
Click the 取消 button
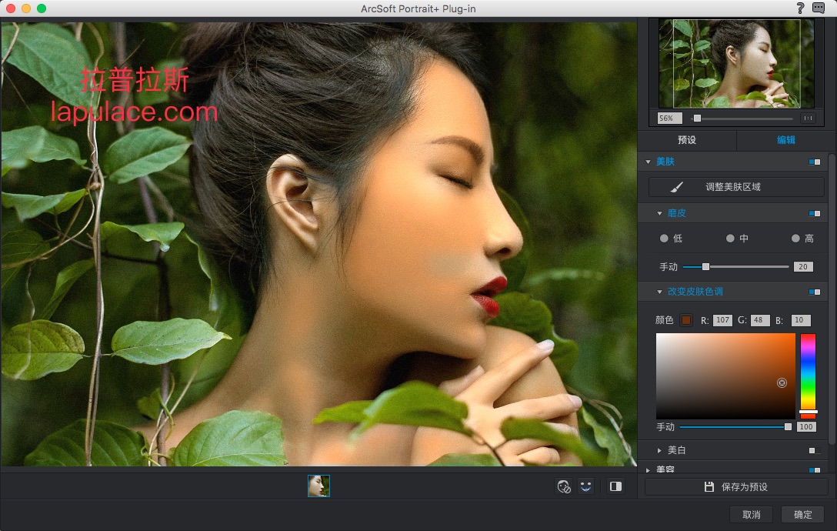tap(752, 515)
